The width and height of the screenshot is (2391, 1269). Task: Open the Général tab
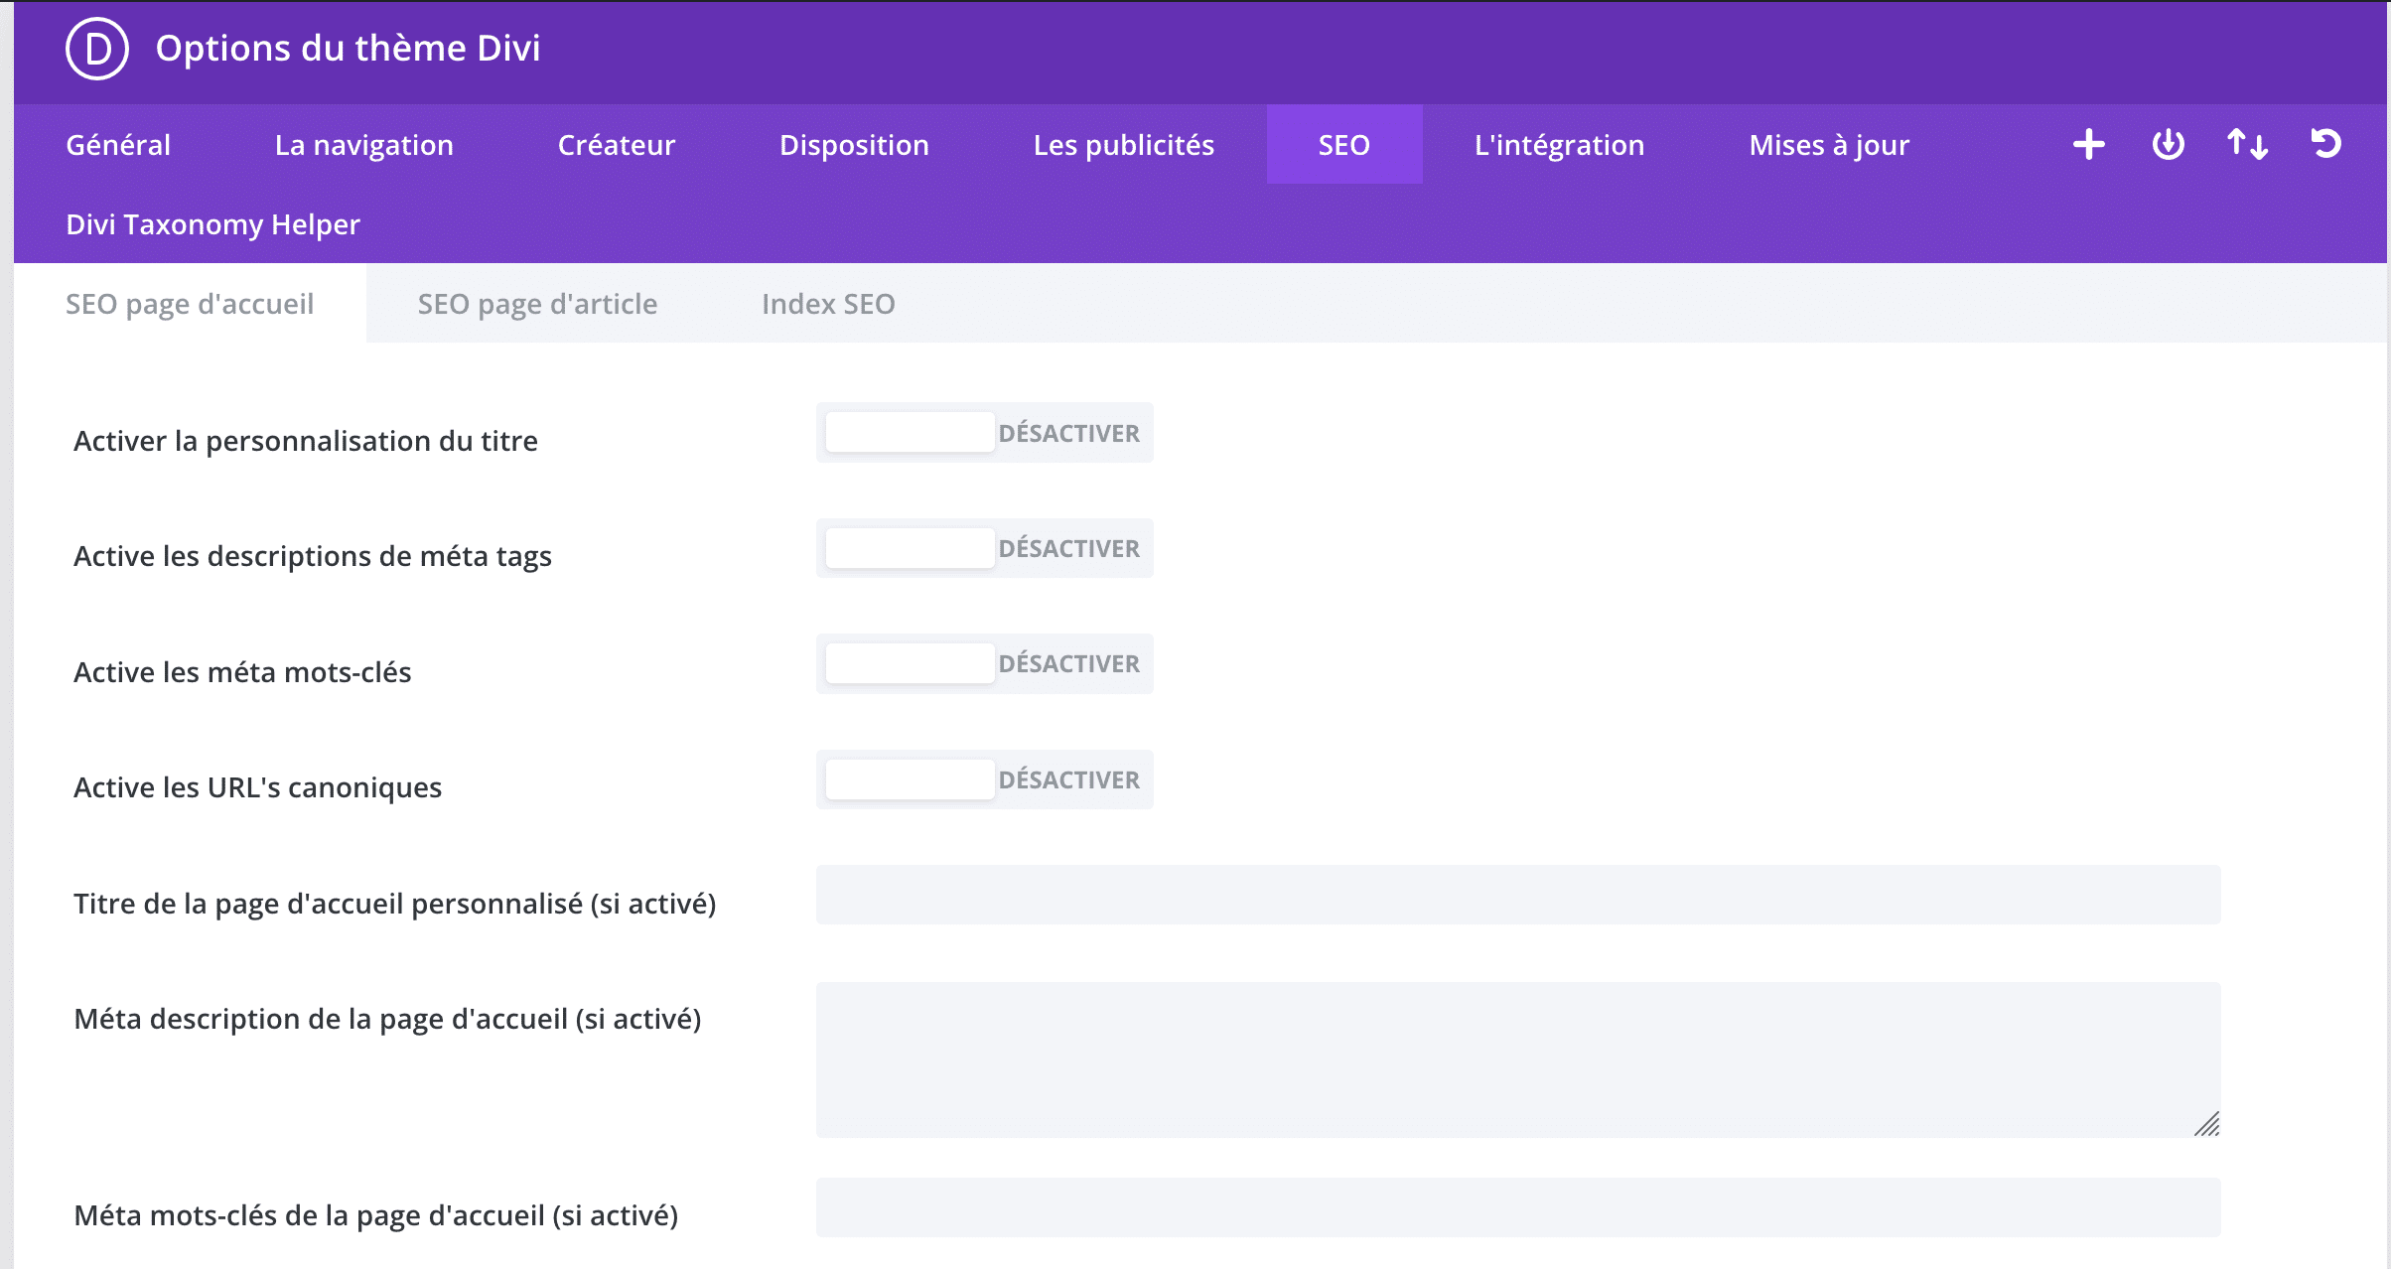(x=118, y=145)
